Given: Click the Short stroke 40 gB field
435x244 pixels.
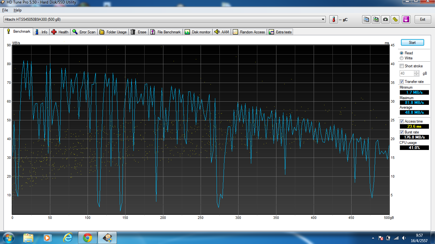Looking at the screenshot, I should (x=407, y=73).
